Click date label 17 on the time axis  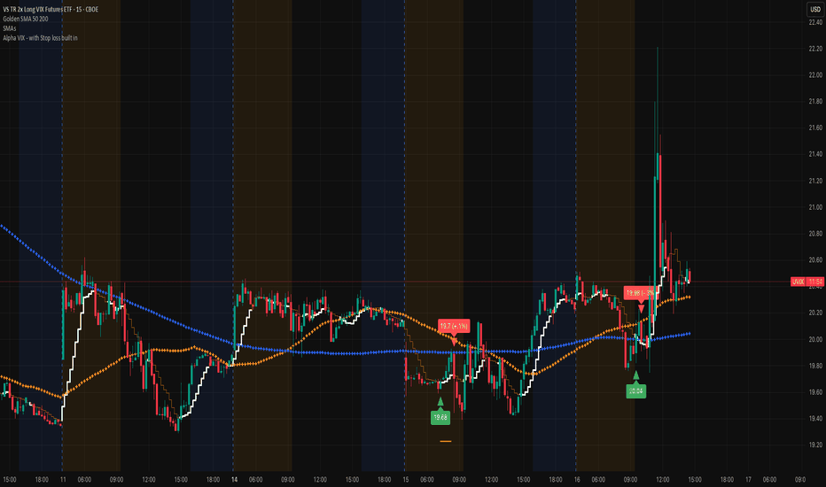pyautogui.click(x=748, y=480)
